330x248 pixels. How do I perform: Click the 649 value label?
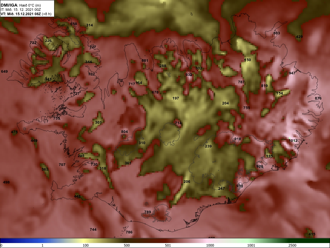point(4,71)
